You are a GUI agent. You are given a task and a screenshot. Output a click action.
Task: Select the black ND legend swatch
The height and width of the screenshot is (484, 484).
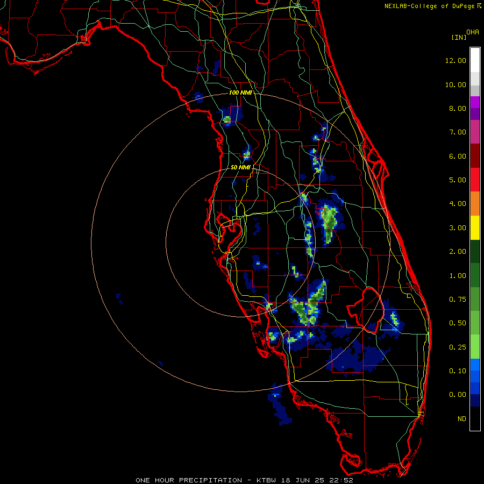[x=475, y=418]
